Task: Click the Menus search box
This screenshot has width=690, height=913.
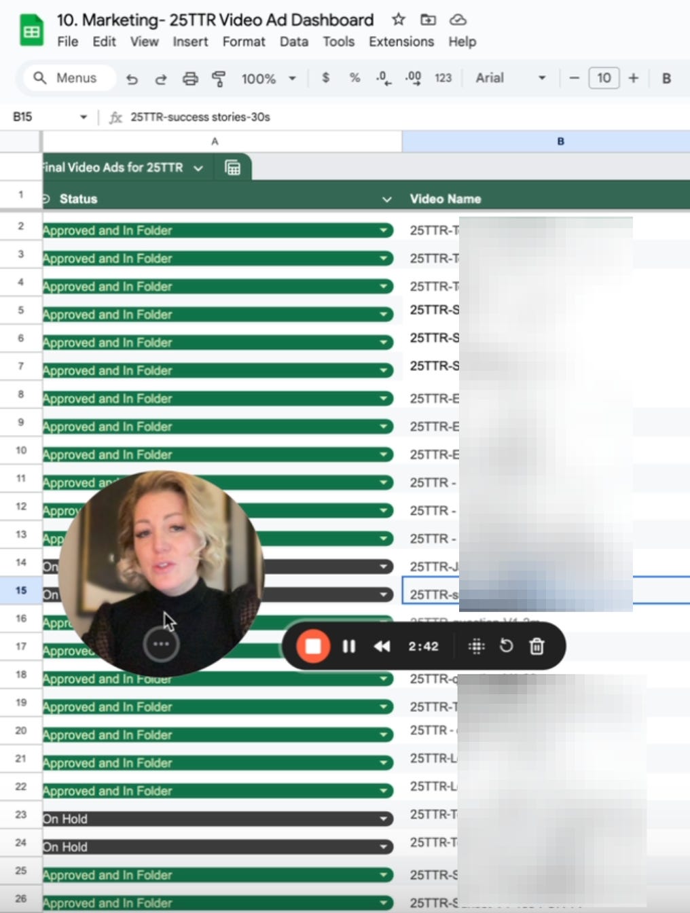Action: [69, 78]
